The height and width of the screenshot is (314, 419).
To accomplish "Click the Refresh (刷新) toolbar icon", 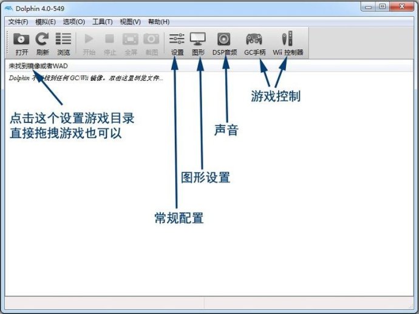I will click(x=43, y=39).
